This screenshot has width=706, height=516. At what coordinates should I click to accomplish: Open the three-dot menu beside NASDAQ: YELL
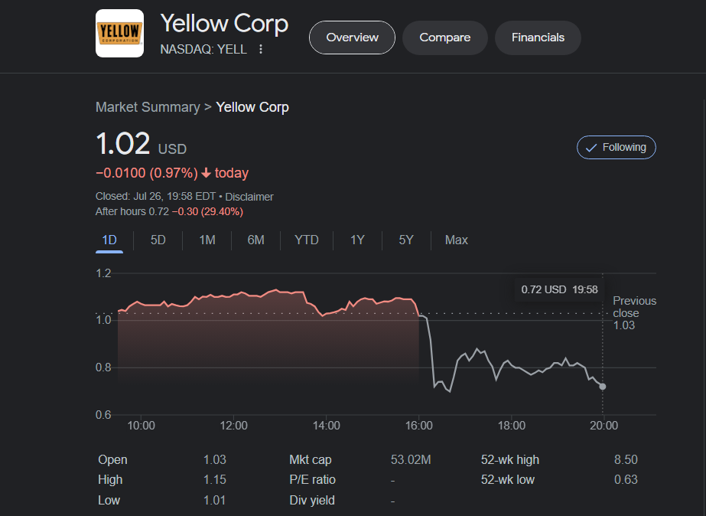pyautogui.click(x=261, y=48)
